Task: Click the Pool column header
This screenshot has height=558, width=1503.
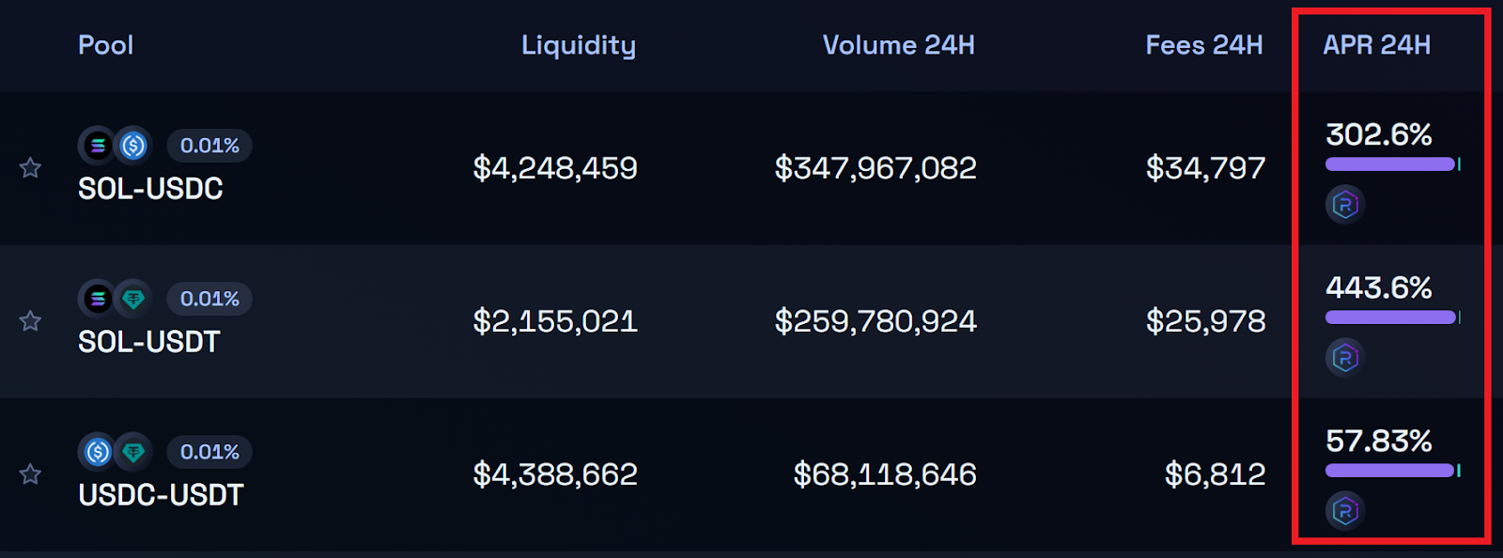Action: click(105, 45)
